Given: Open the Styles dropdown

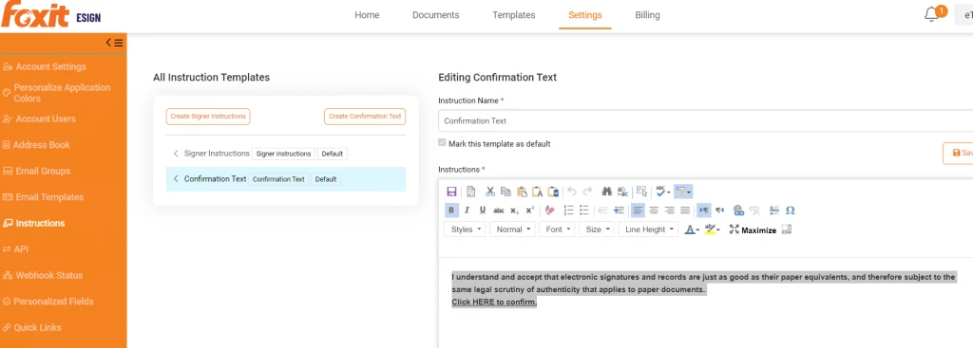Looking at the screenshot, I should click(x=465, y=229).
